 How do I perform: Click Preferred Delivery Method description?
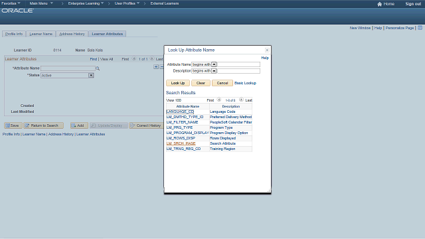(230, 117)
